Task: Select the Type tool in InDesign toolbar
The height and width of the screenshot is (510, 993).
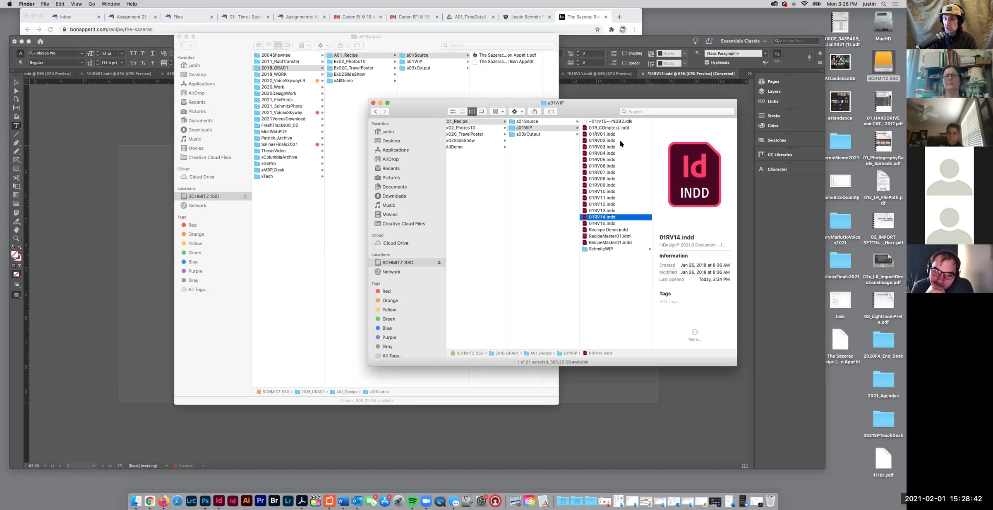Action: click(16, 126)
